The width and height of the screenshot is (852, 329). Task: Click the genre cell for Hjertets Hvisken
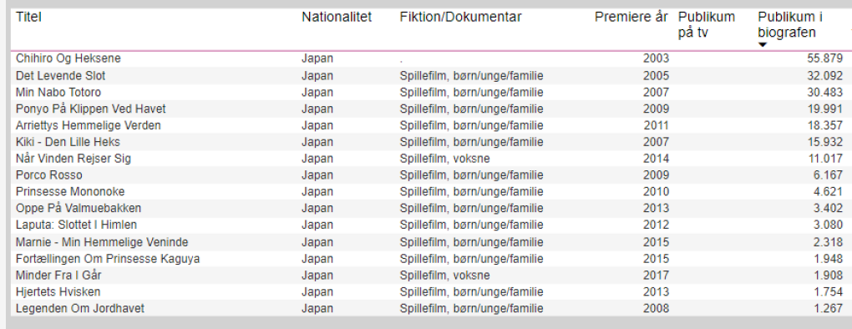[x=471, y=292]
